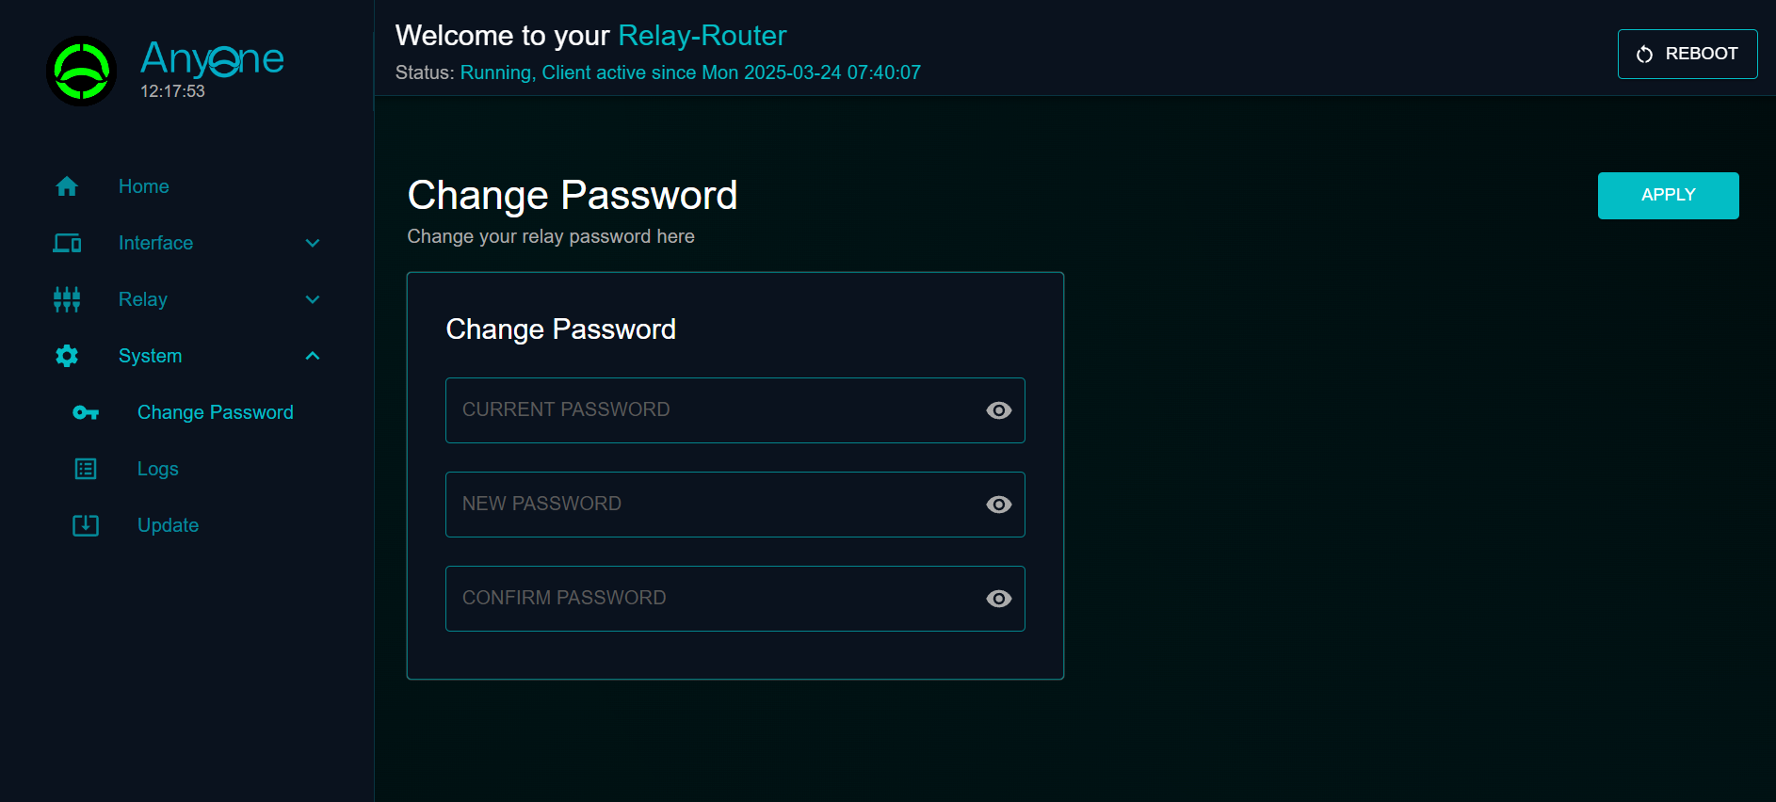The image size is (1776, 802).
Task: Click the Logs list icon
Action: pyautogui.click(x=86, y=469)
